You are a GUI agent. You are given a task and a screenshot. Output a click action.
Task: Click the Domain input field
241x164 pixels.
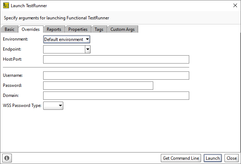tap(116, 96)
